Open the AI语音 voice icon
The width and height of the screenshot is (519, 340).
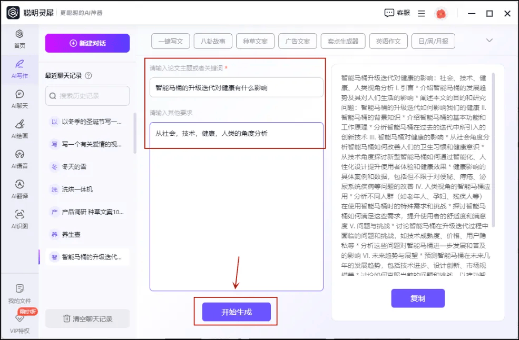tap(19, 155)
